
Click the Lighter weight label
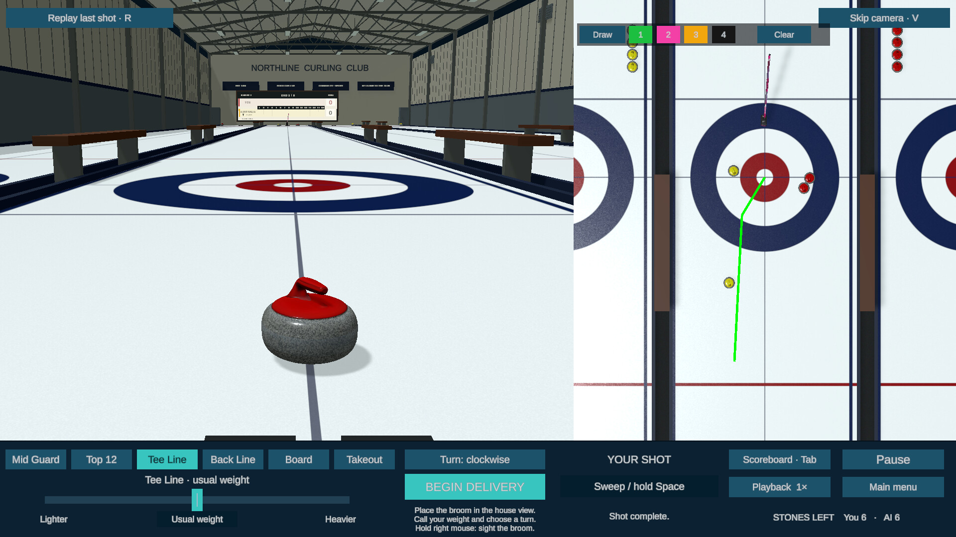[54, 519]
